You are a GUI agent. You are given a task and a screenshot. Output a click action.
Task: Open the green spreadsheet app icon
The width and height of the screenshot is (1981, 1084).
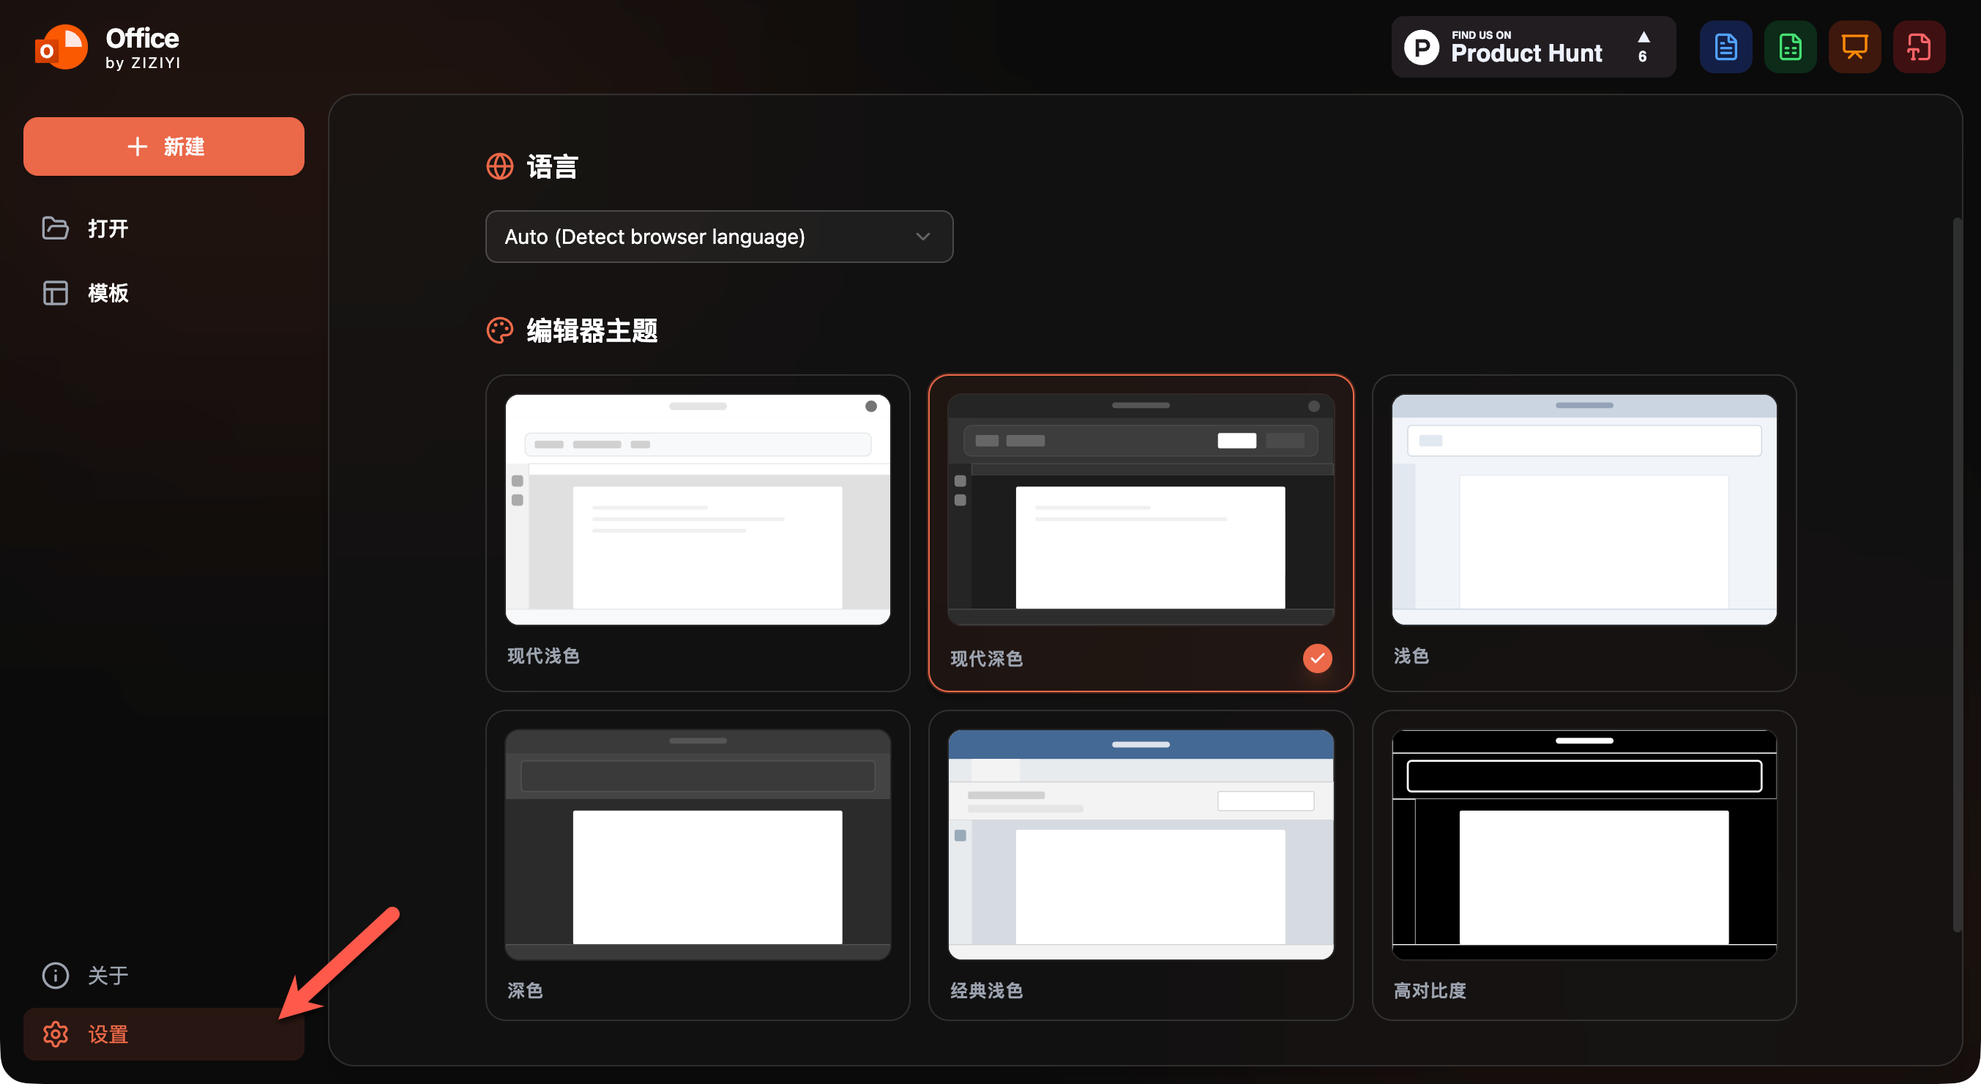click(x=1789, y=47)
